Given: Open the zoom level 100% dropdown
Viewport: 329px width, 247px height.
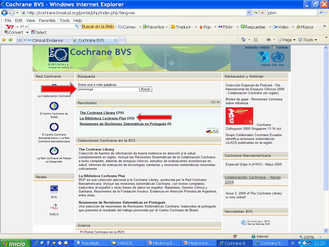Looking at the screenshot, I should pos(320,237).
